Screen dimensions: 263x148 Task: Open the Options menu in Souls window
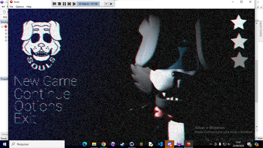(x=20, y=7)
